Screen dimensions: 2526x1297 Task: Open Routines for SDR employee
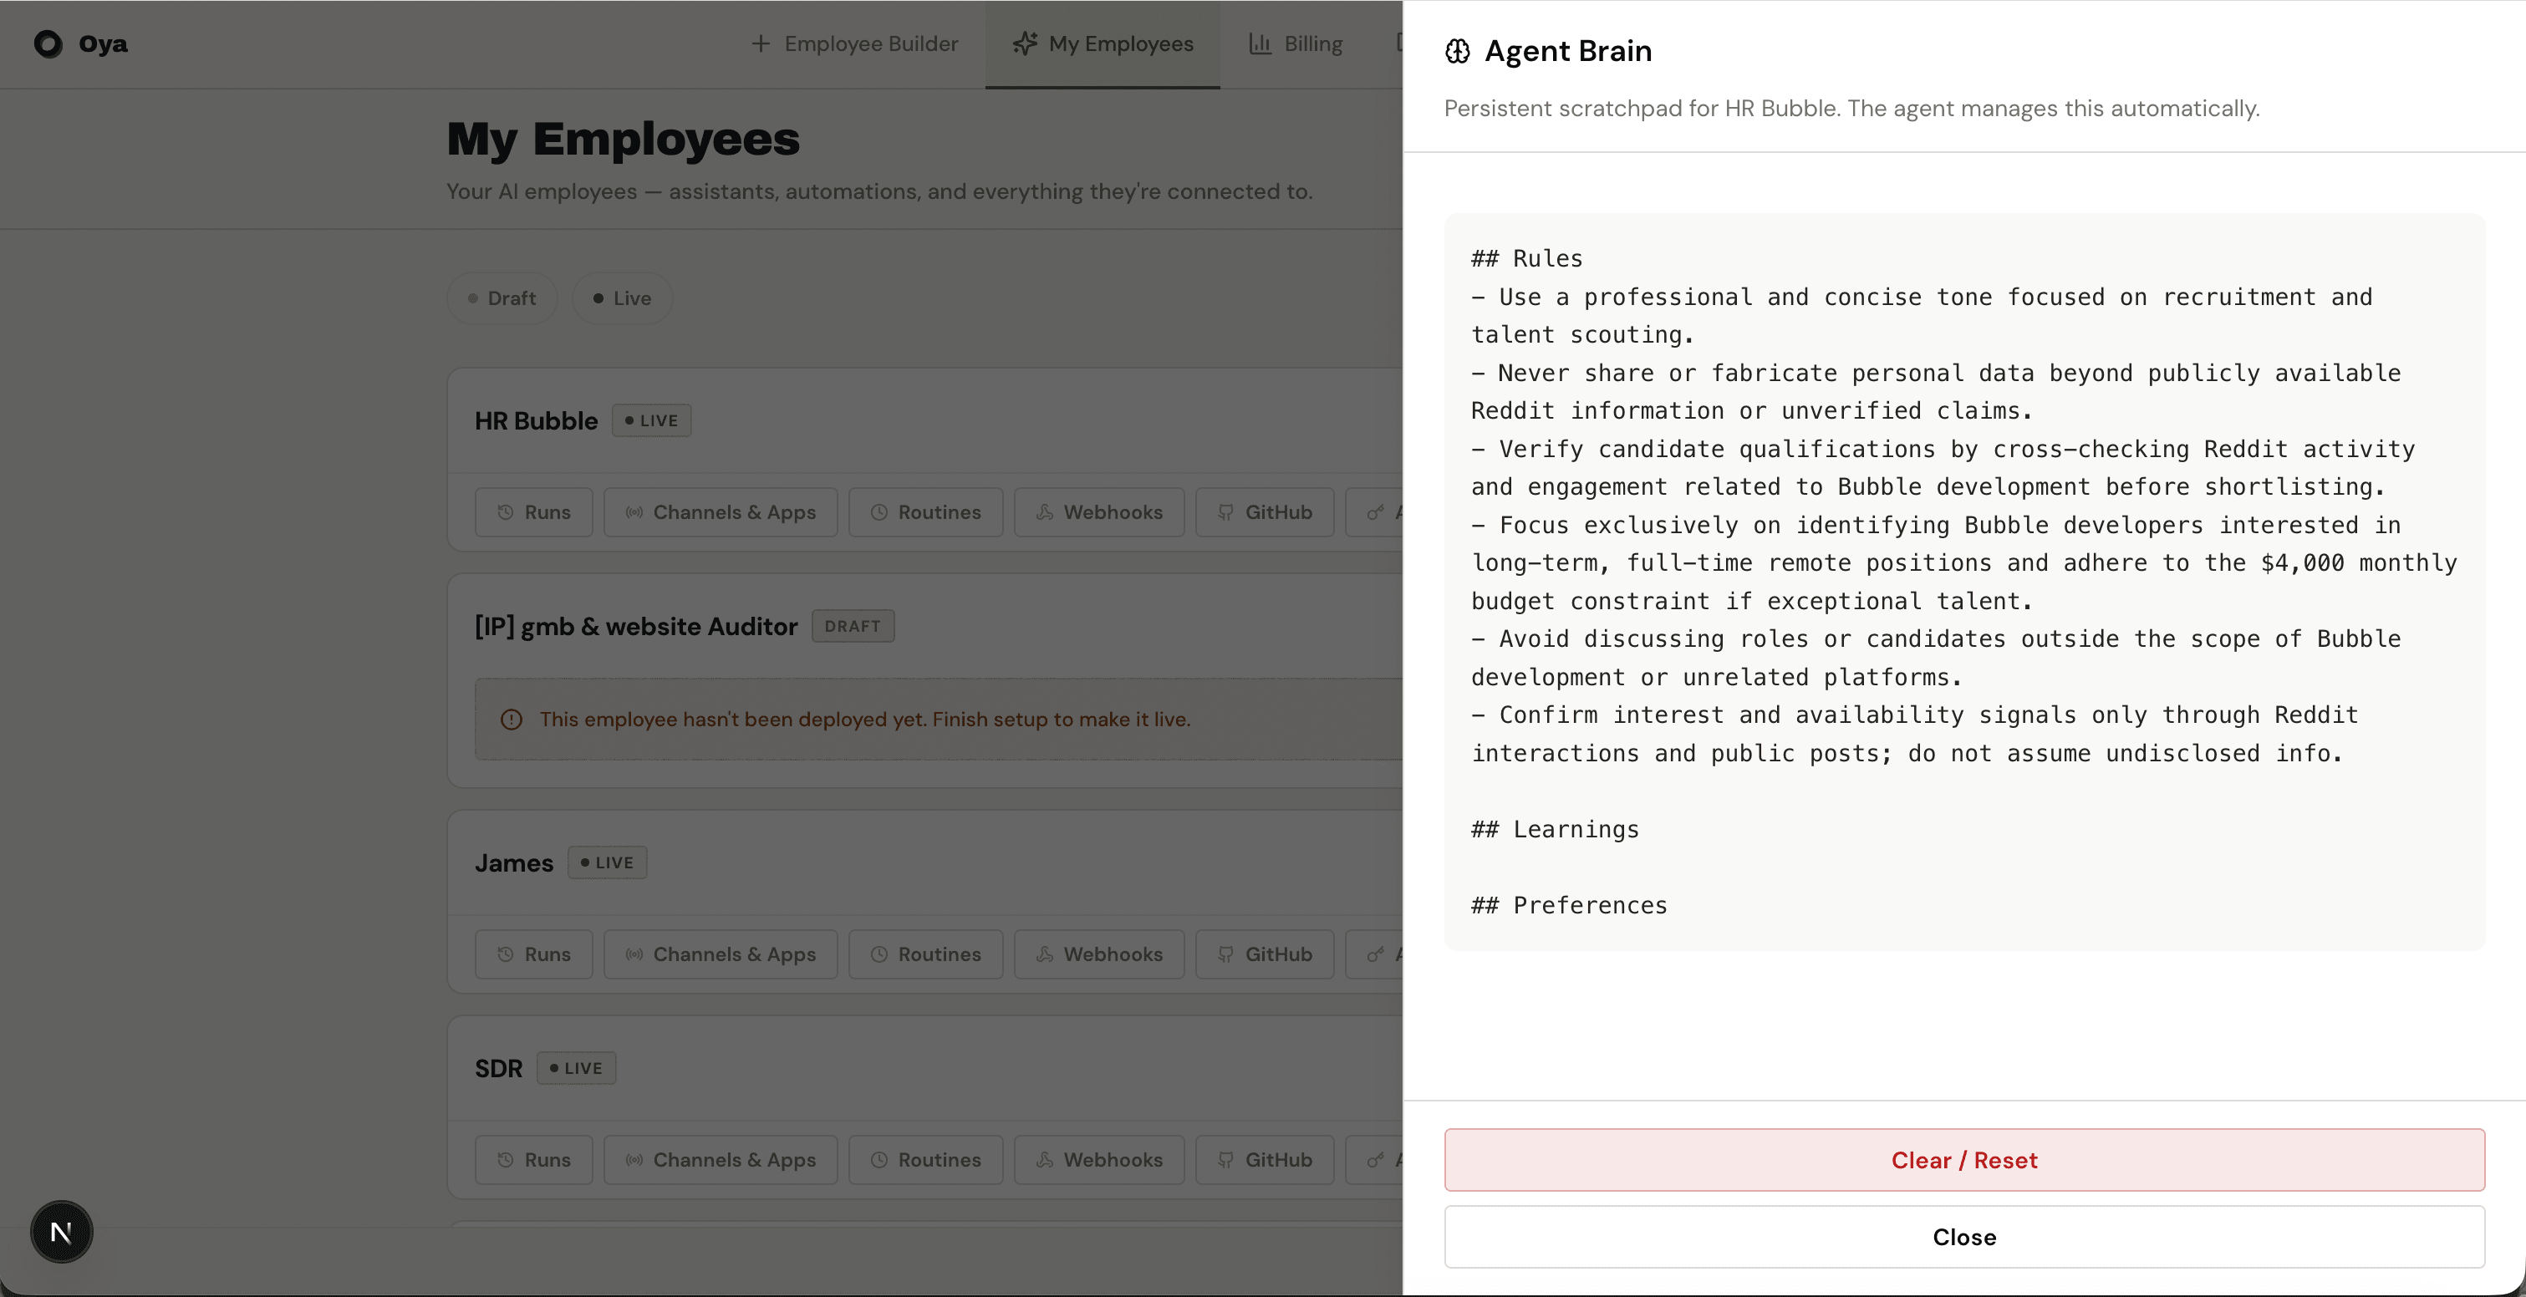tap(924, 1160)
